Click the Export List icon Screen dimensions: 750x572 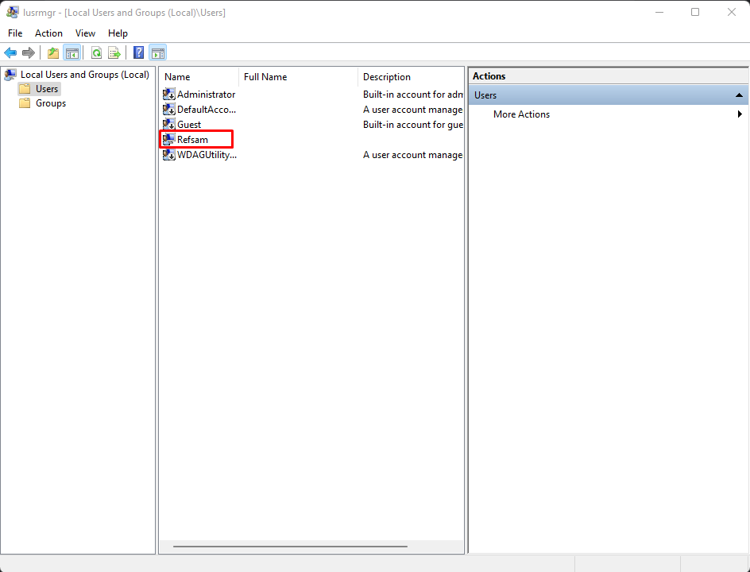[x=114, y=52]
